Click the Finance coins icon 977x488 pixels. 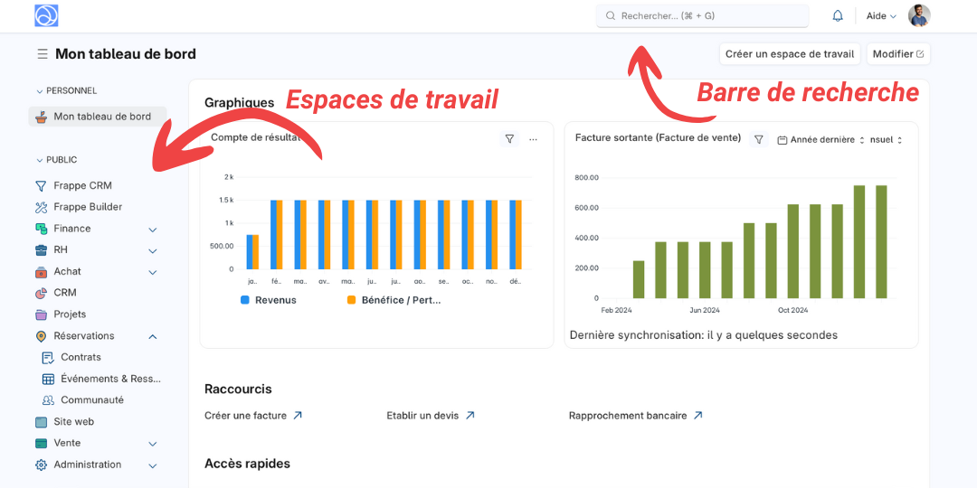pyautogui.click(x=41, y=229)
